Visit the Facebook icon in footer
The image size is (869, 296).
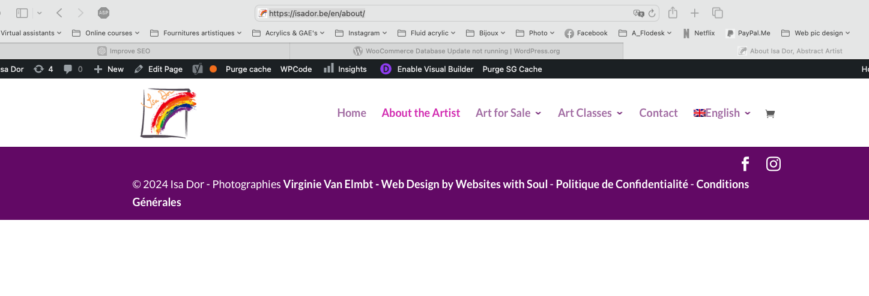click(x=745, y=164)
